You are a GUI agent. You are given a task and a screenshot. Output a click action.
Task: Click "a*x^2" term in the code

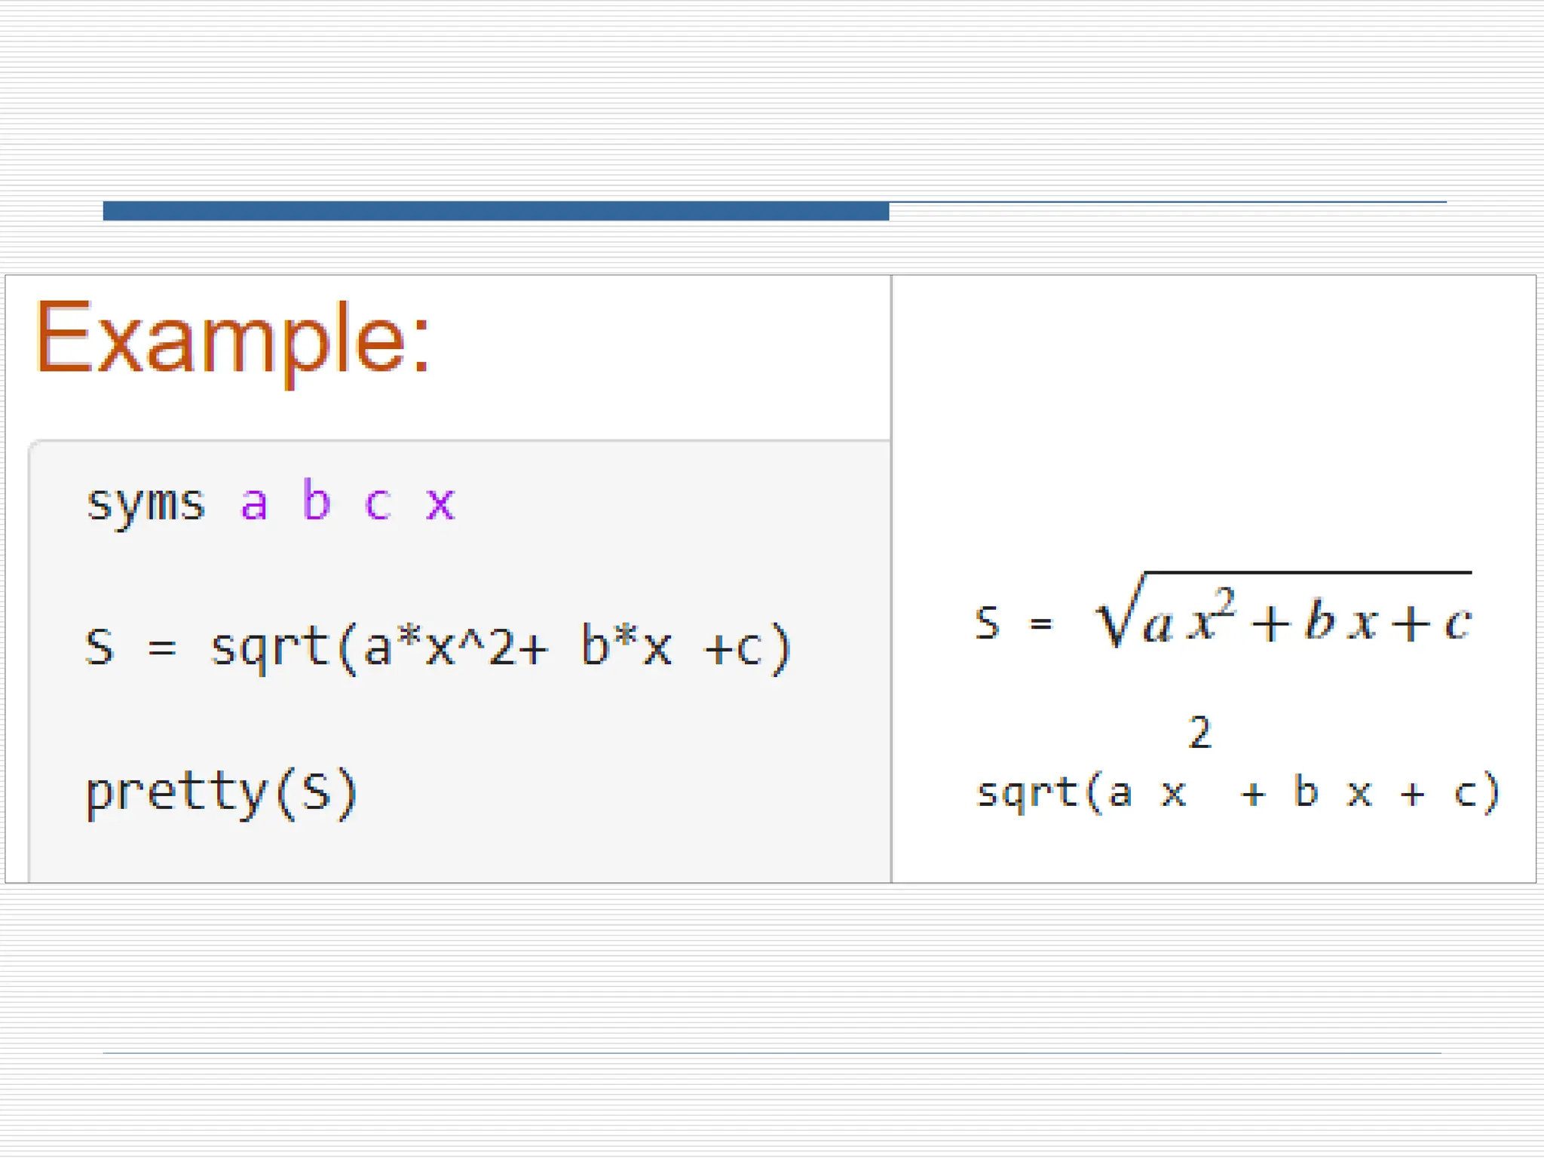click(x=440, y=647)
